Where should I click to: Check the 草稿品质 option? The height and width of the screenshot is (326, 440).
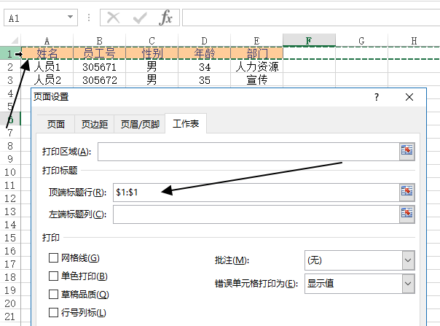pos(53,295)
